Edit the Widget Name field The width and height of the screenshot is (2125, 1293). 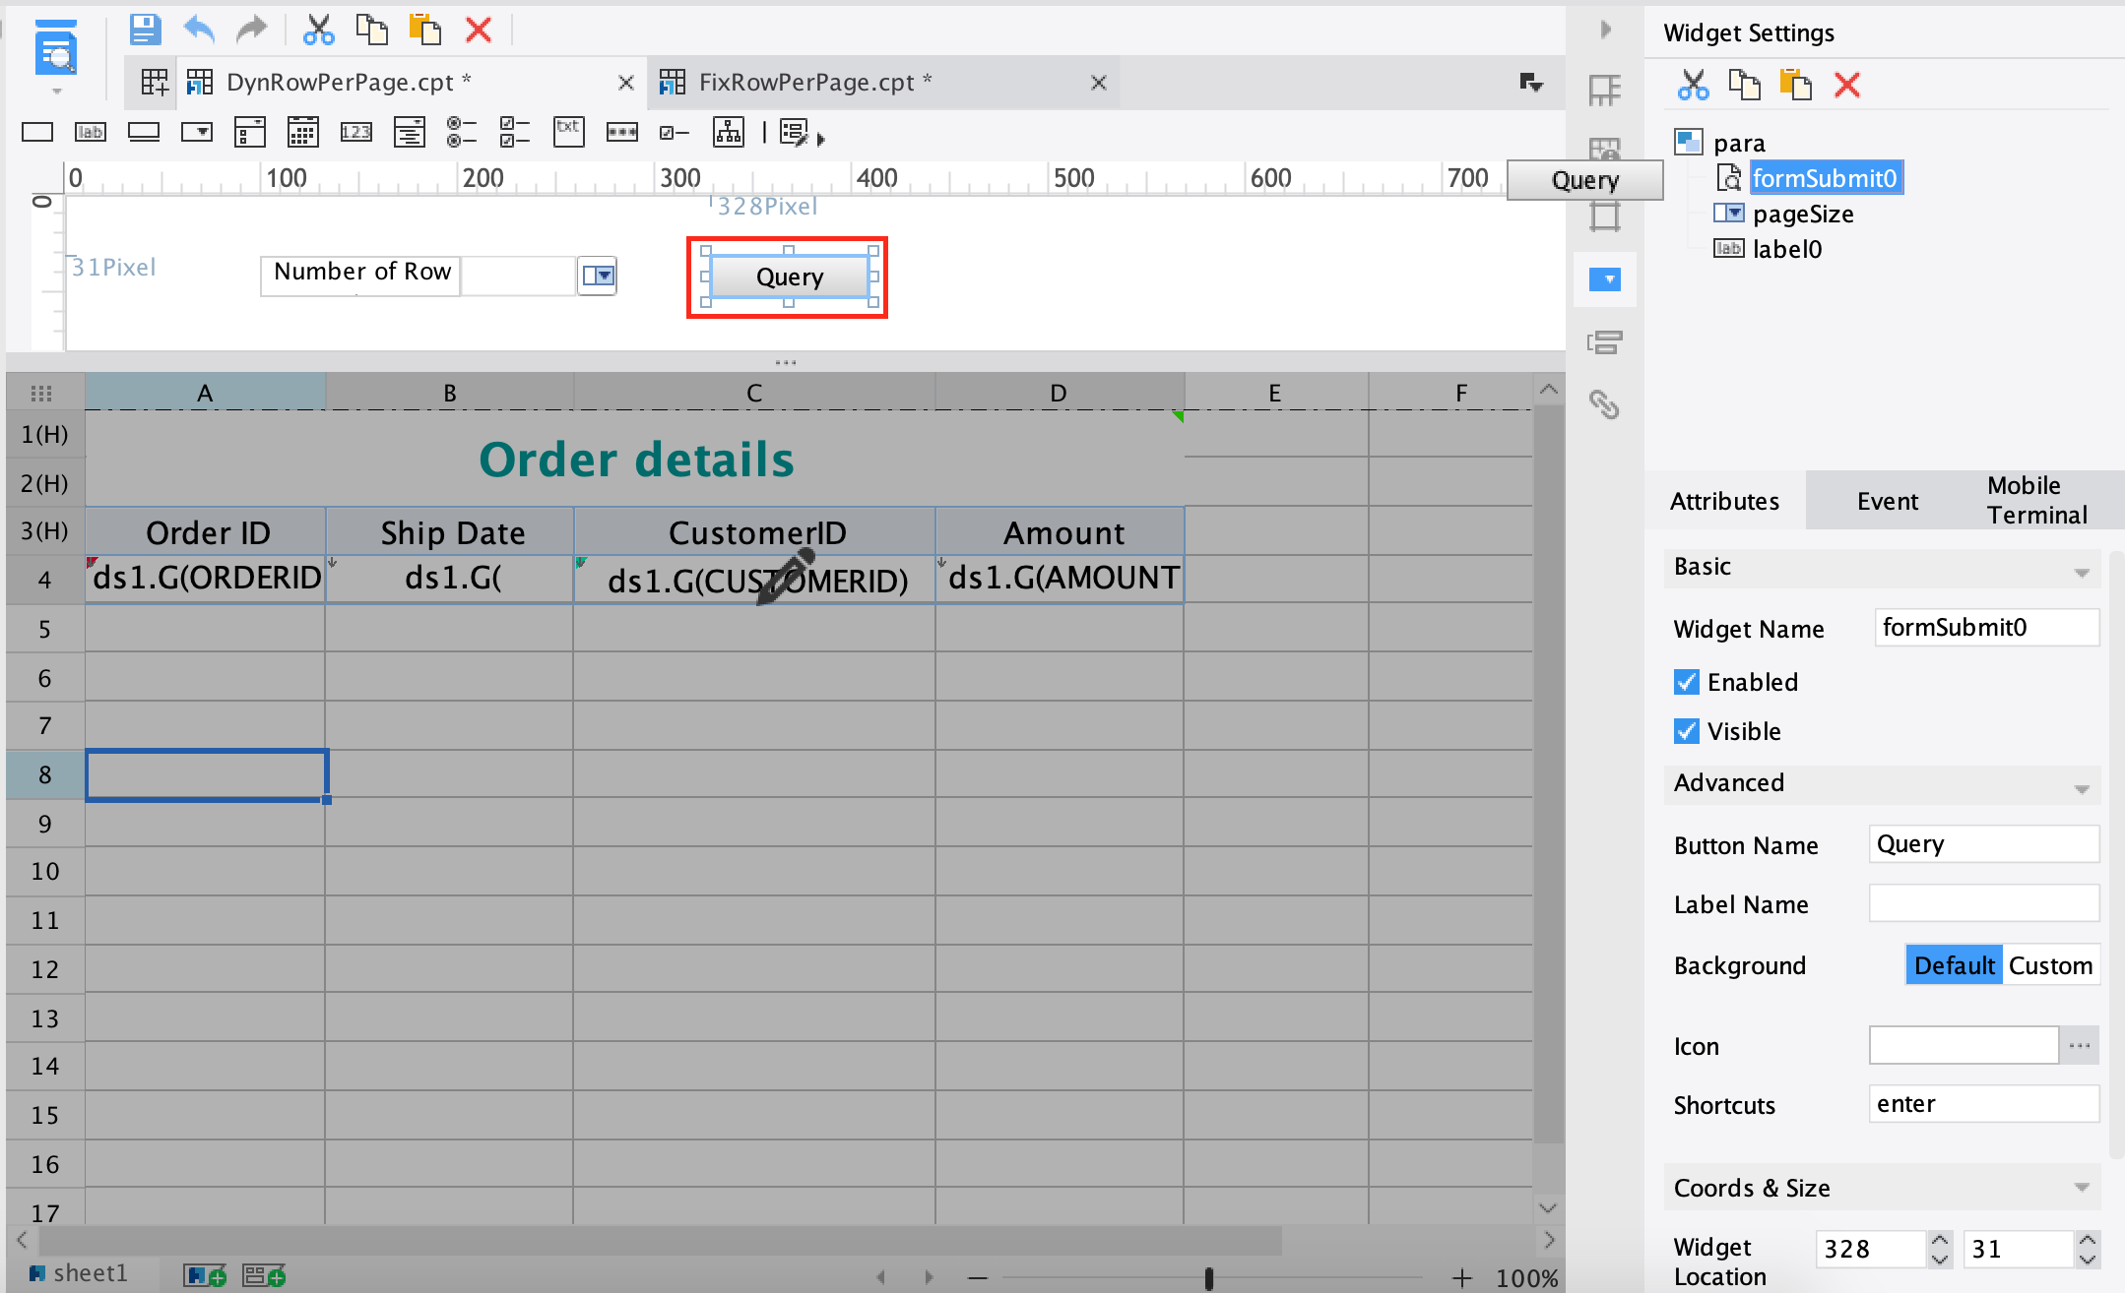(1986, 627)
